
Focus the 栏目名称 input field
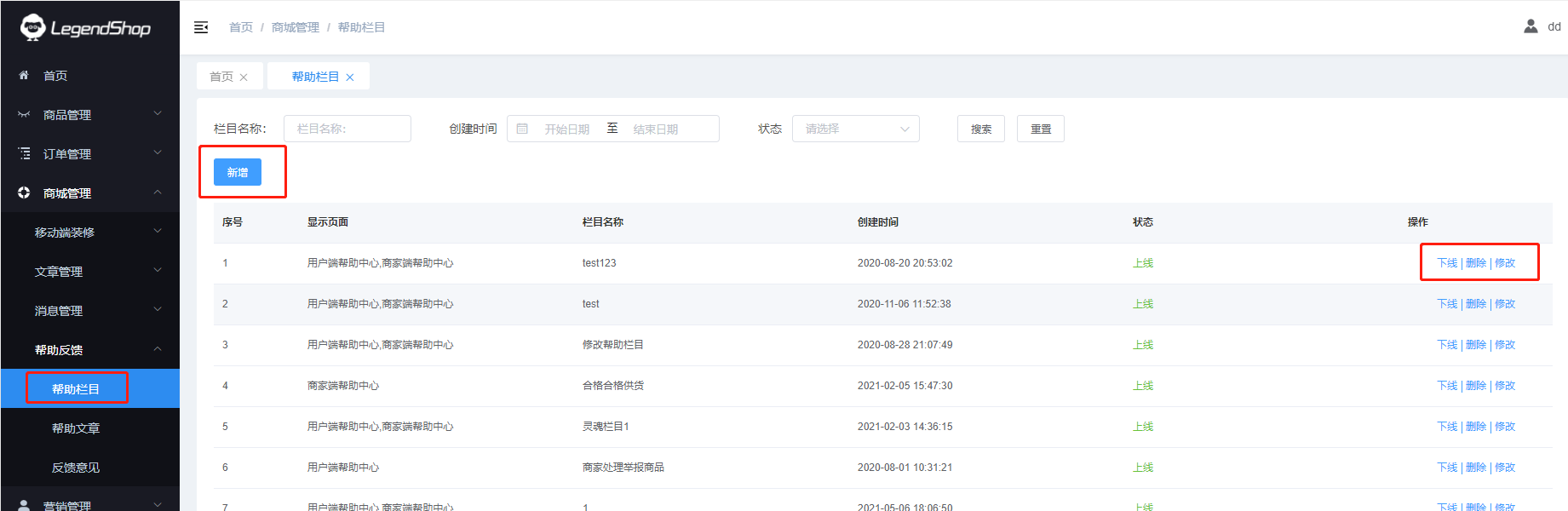click(347, 129)
